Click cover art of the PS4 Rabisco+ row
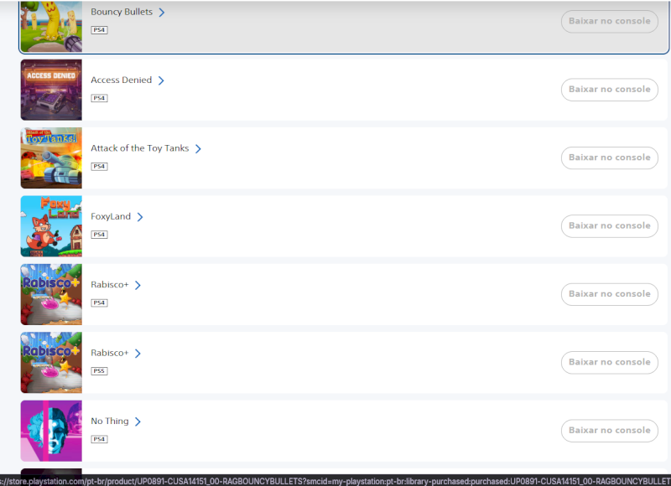Image resolution: width=671 pixels, height=486 pixels. pos(51,294)
